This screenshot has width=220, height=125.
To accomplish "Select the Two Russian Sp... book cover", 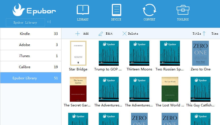I will (170, 53).
